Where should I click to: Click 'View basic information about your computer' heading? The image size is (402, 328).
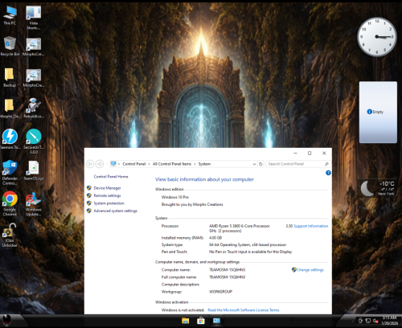204,179
